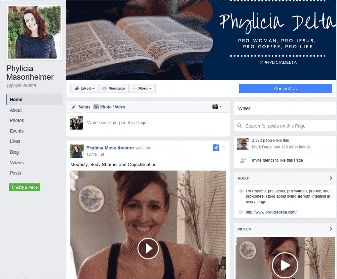This screenshot has height=279, width=337.
Task: Click the Search for posts on this Page field
Action: click(x=285, y=126)
